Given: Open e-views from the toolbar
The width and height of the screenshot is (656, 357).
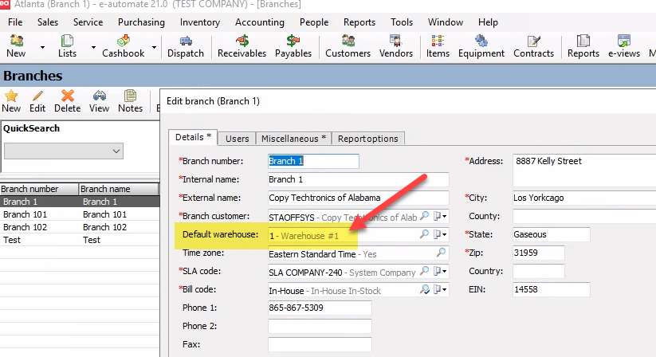Looking at the screenshot, I should coord(624,46).
